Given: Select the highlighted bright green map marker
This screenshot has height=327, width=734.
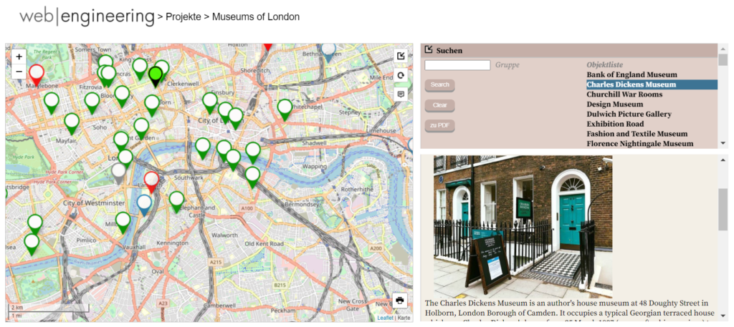Looking at the screenshot, I should [x=156, y=74].
